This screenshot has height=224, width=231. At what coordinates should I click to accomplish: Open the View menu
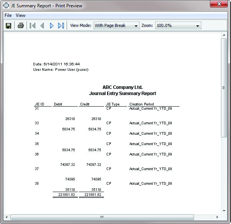20,15
